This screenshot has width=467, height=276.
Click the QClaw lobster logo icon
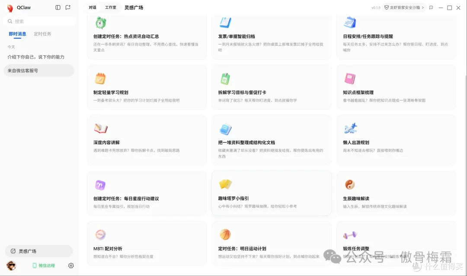click(10, 8)
